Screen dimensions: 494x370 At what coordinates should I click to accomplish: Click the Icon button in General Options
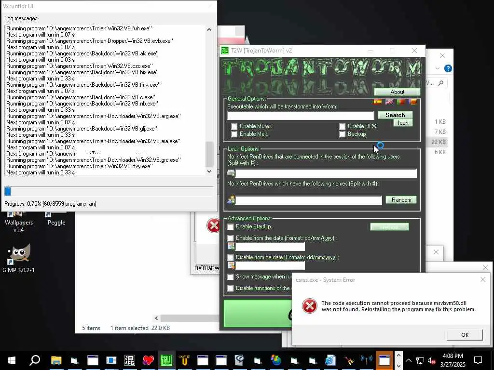(x=403, y=123)
